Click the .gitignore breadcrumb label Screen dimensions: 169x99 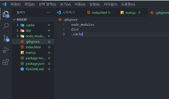70,20
